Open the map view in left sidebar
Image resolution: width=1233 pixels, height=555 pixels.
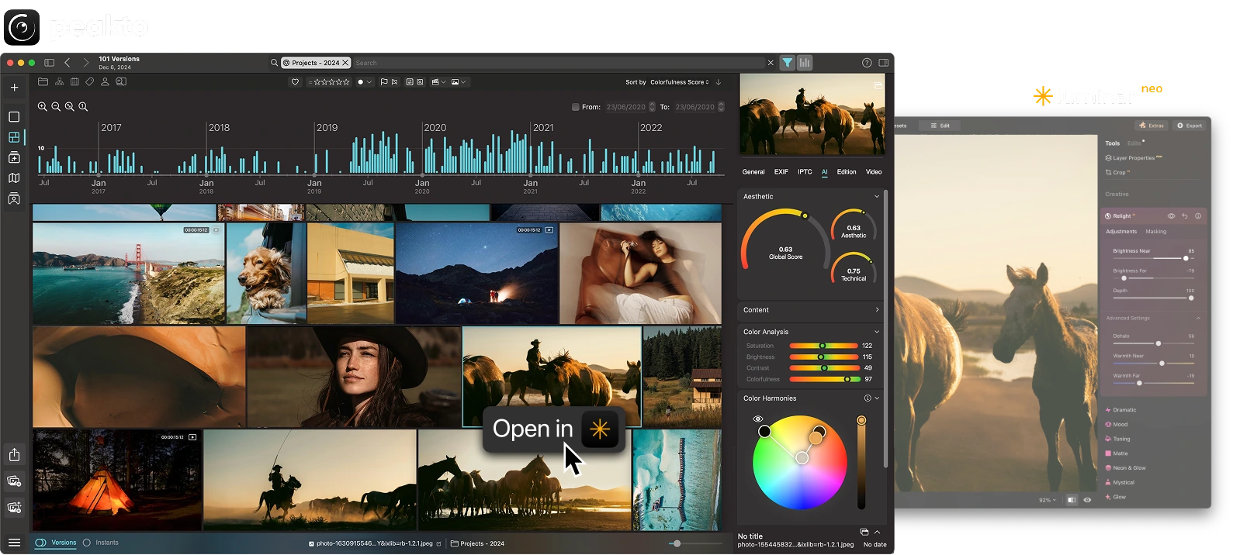pos(14,178)
